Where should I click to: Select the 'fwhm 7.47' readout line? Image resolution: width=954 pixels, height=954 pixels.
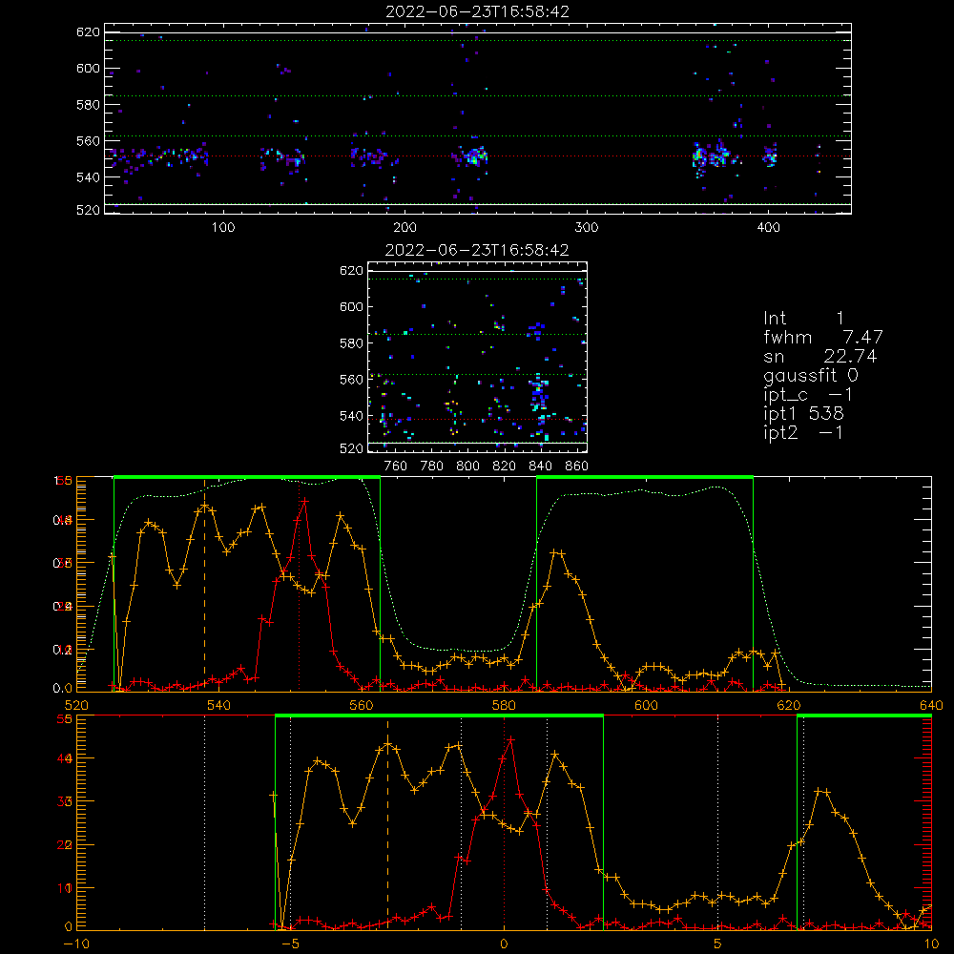[x=823, y=337]
